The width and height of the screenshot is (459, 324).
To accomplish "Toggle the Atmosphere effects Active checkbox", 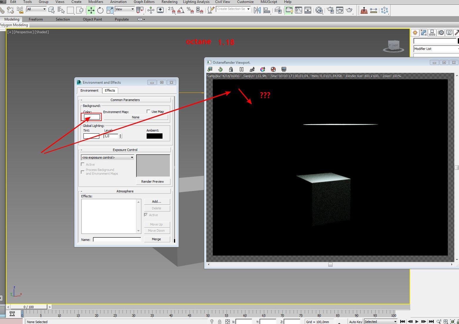I will coord(146,215).
